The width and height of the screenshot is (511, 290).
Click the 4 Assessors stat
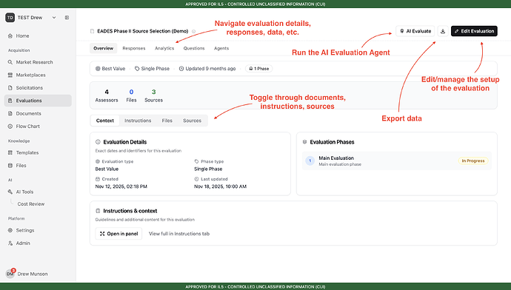point(107,95)
